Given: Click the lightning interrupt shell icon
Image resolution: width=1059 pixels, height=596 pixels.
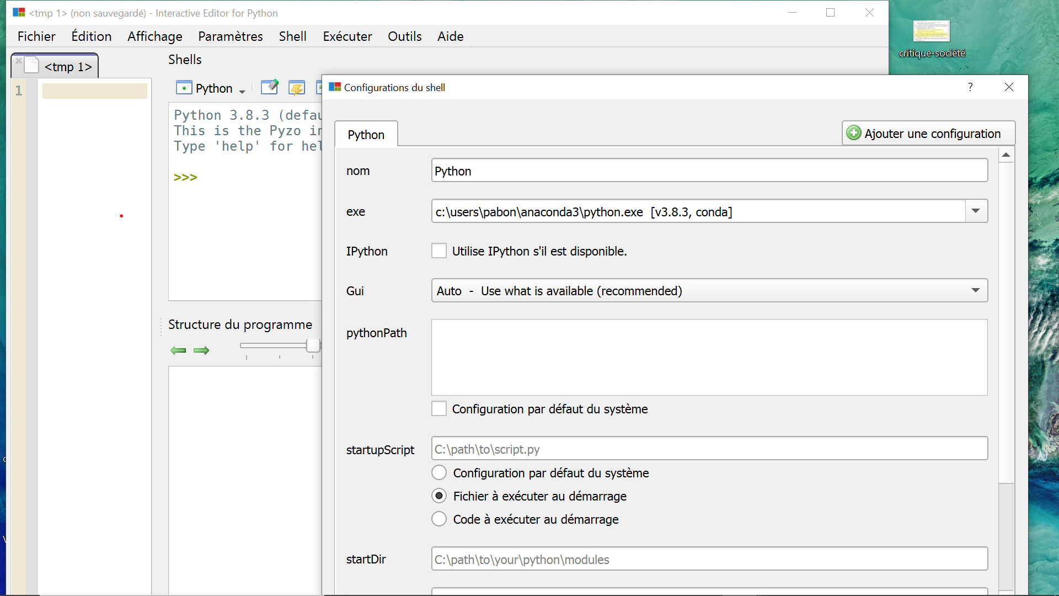Looking at the screenshot, I should [297, 88].
